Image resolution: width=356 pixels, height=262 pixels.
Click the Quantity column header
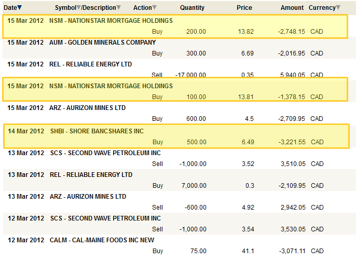[192, 8]
